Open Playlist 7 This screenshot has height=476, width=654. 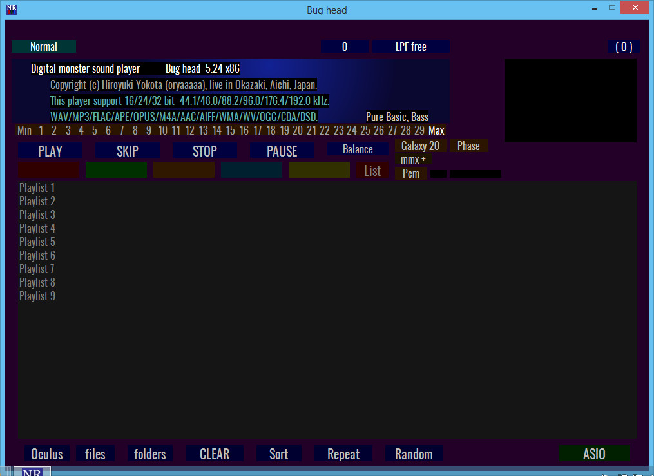coord(37,269)
